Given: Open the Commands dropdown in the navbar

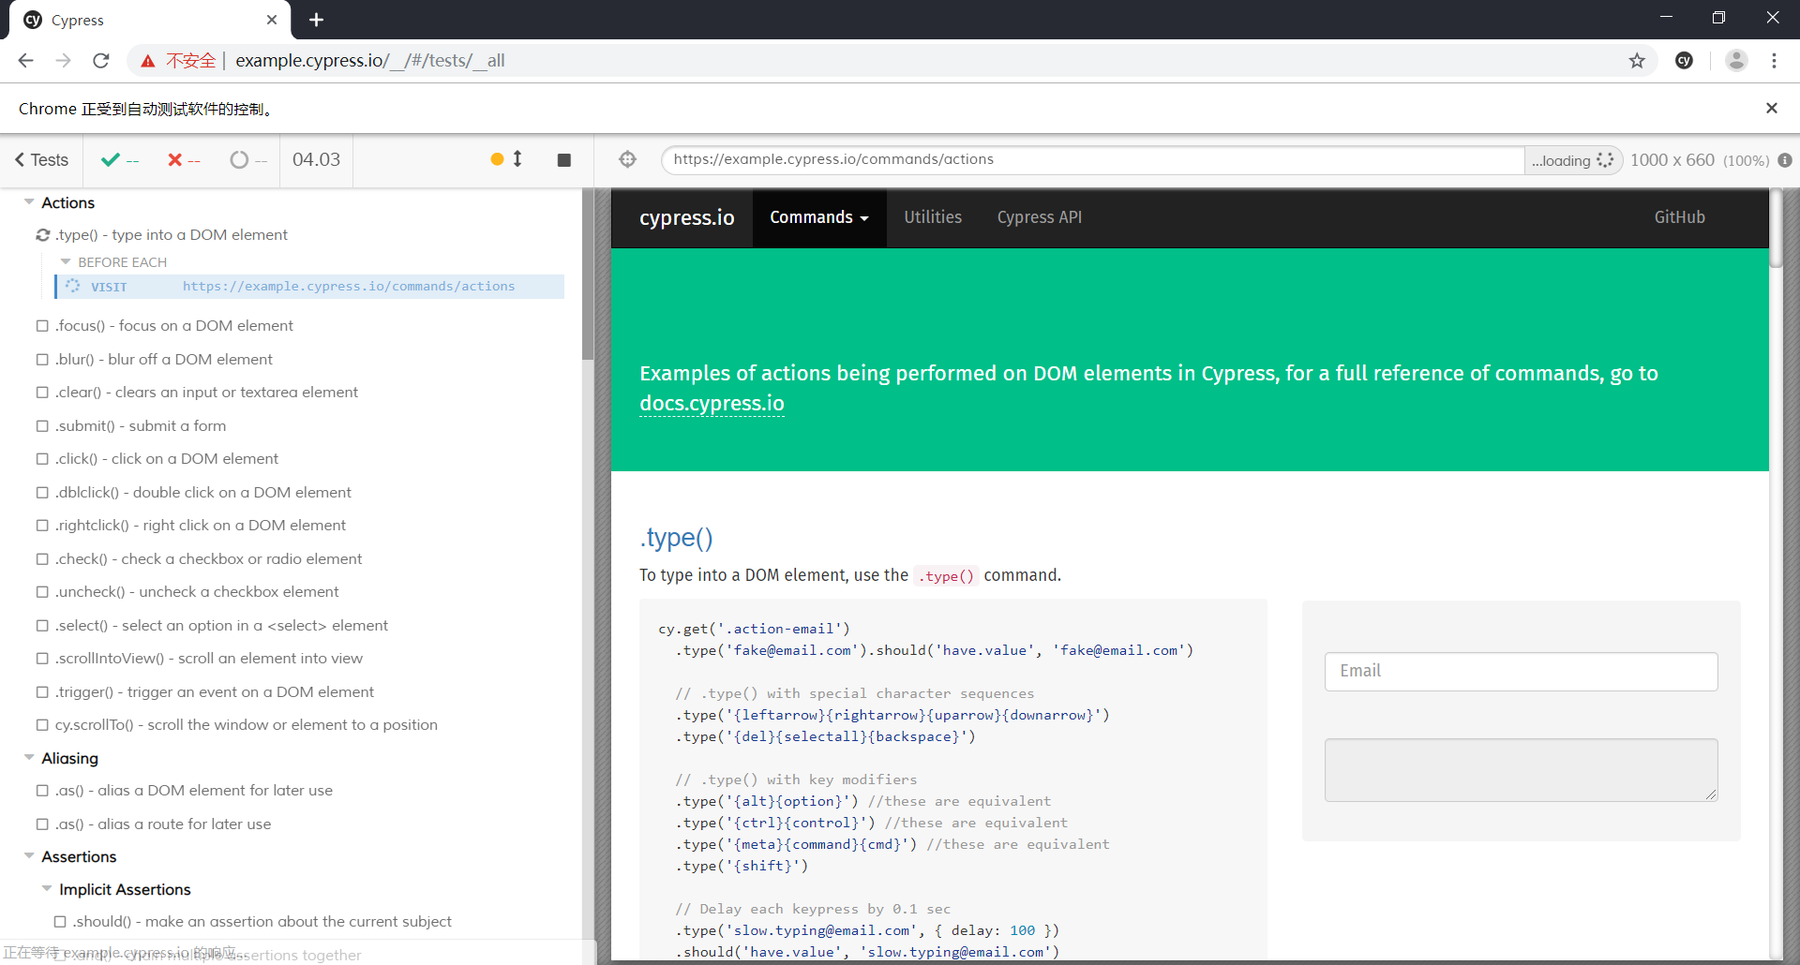Looking at the screenshot, I should (x=817, y=217).
